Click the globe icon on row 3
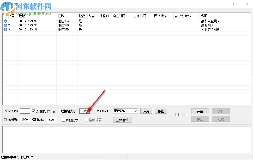 tap(5, 29)
